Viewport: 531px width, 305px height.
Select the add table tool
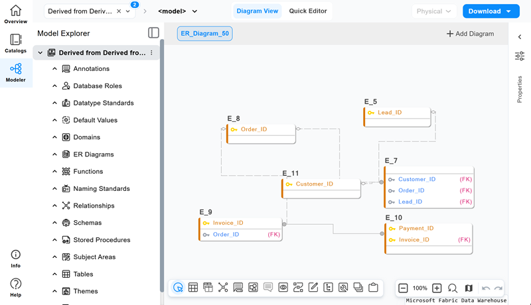click(193, 287)
